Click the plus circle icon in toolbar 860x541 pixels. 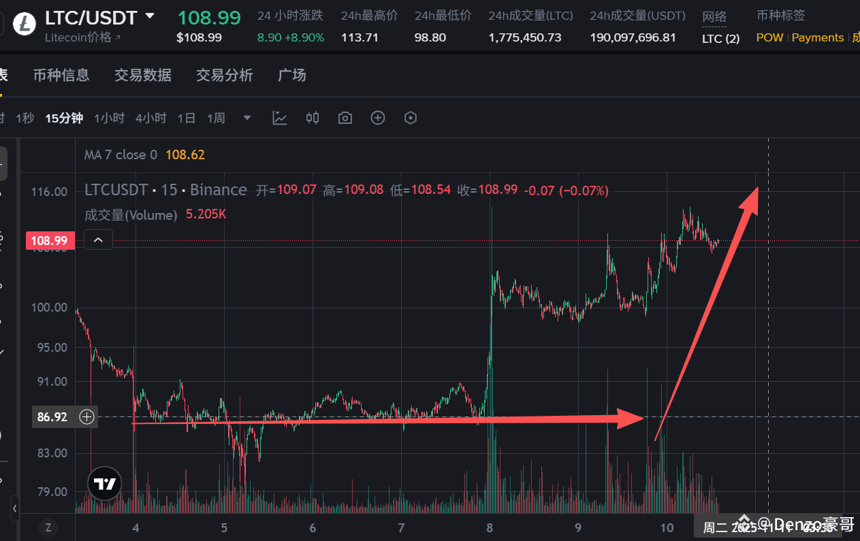(378, 118)
